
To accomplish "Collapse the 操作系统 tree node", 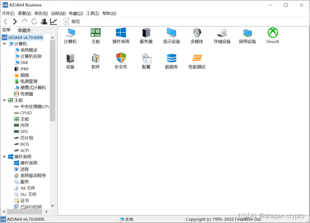I will click(x=4, y=157).
